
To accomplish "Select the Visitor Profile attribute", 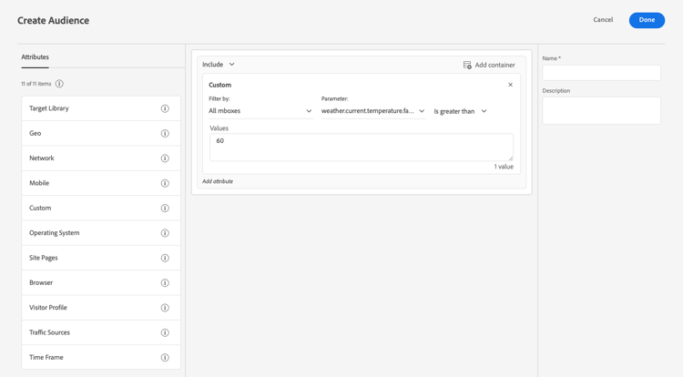I will [x=101, y=308].
